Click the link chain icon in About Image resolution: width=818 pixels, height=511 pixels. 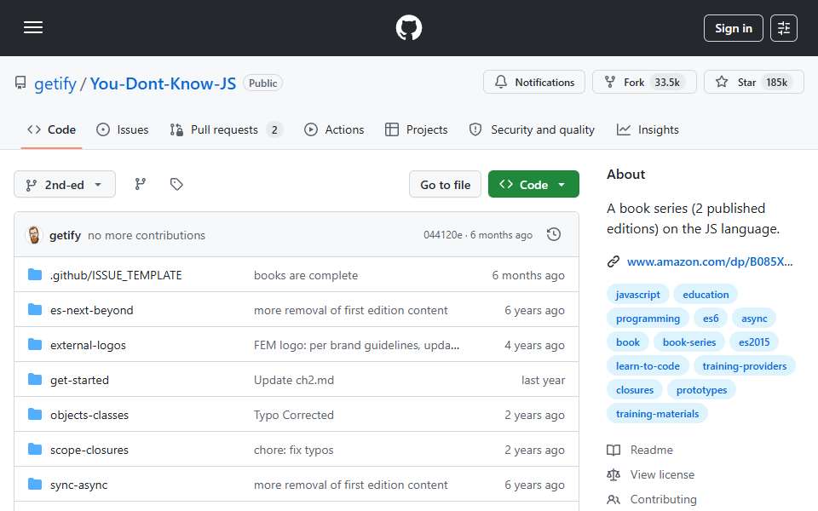tap(613, 261)
